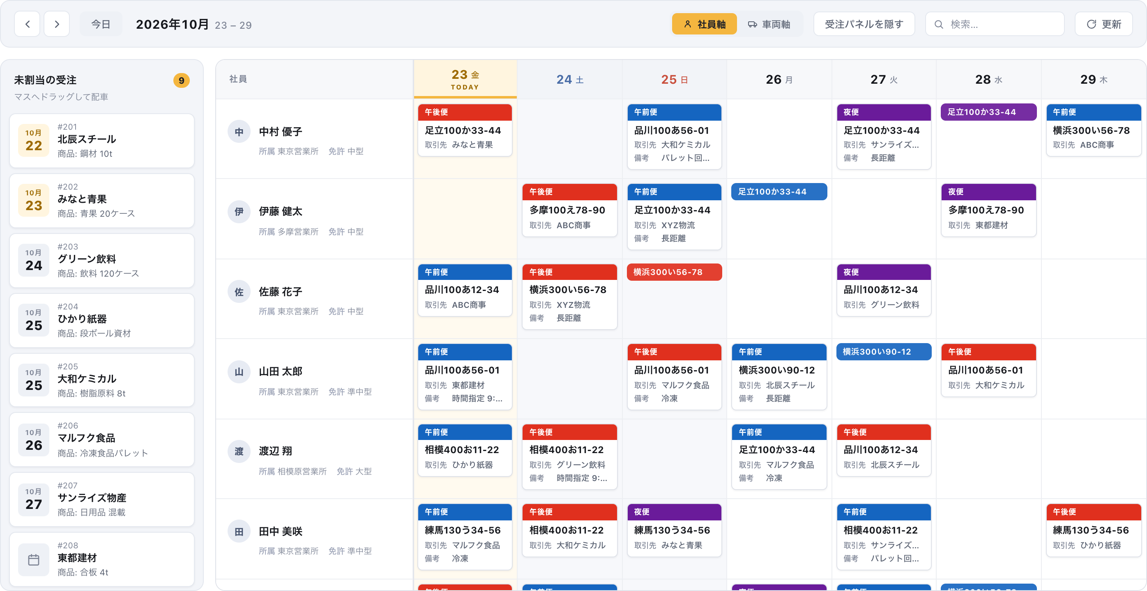The image size is (1147, 591).
Task: Go to the previous week with left chevron
Action: [27, 24]
